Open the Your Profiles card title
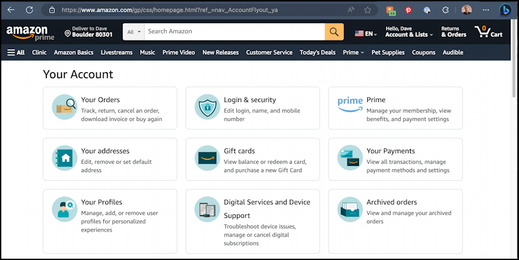The image size is (519, 260). 101,202
